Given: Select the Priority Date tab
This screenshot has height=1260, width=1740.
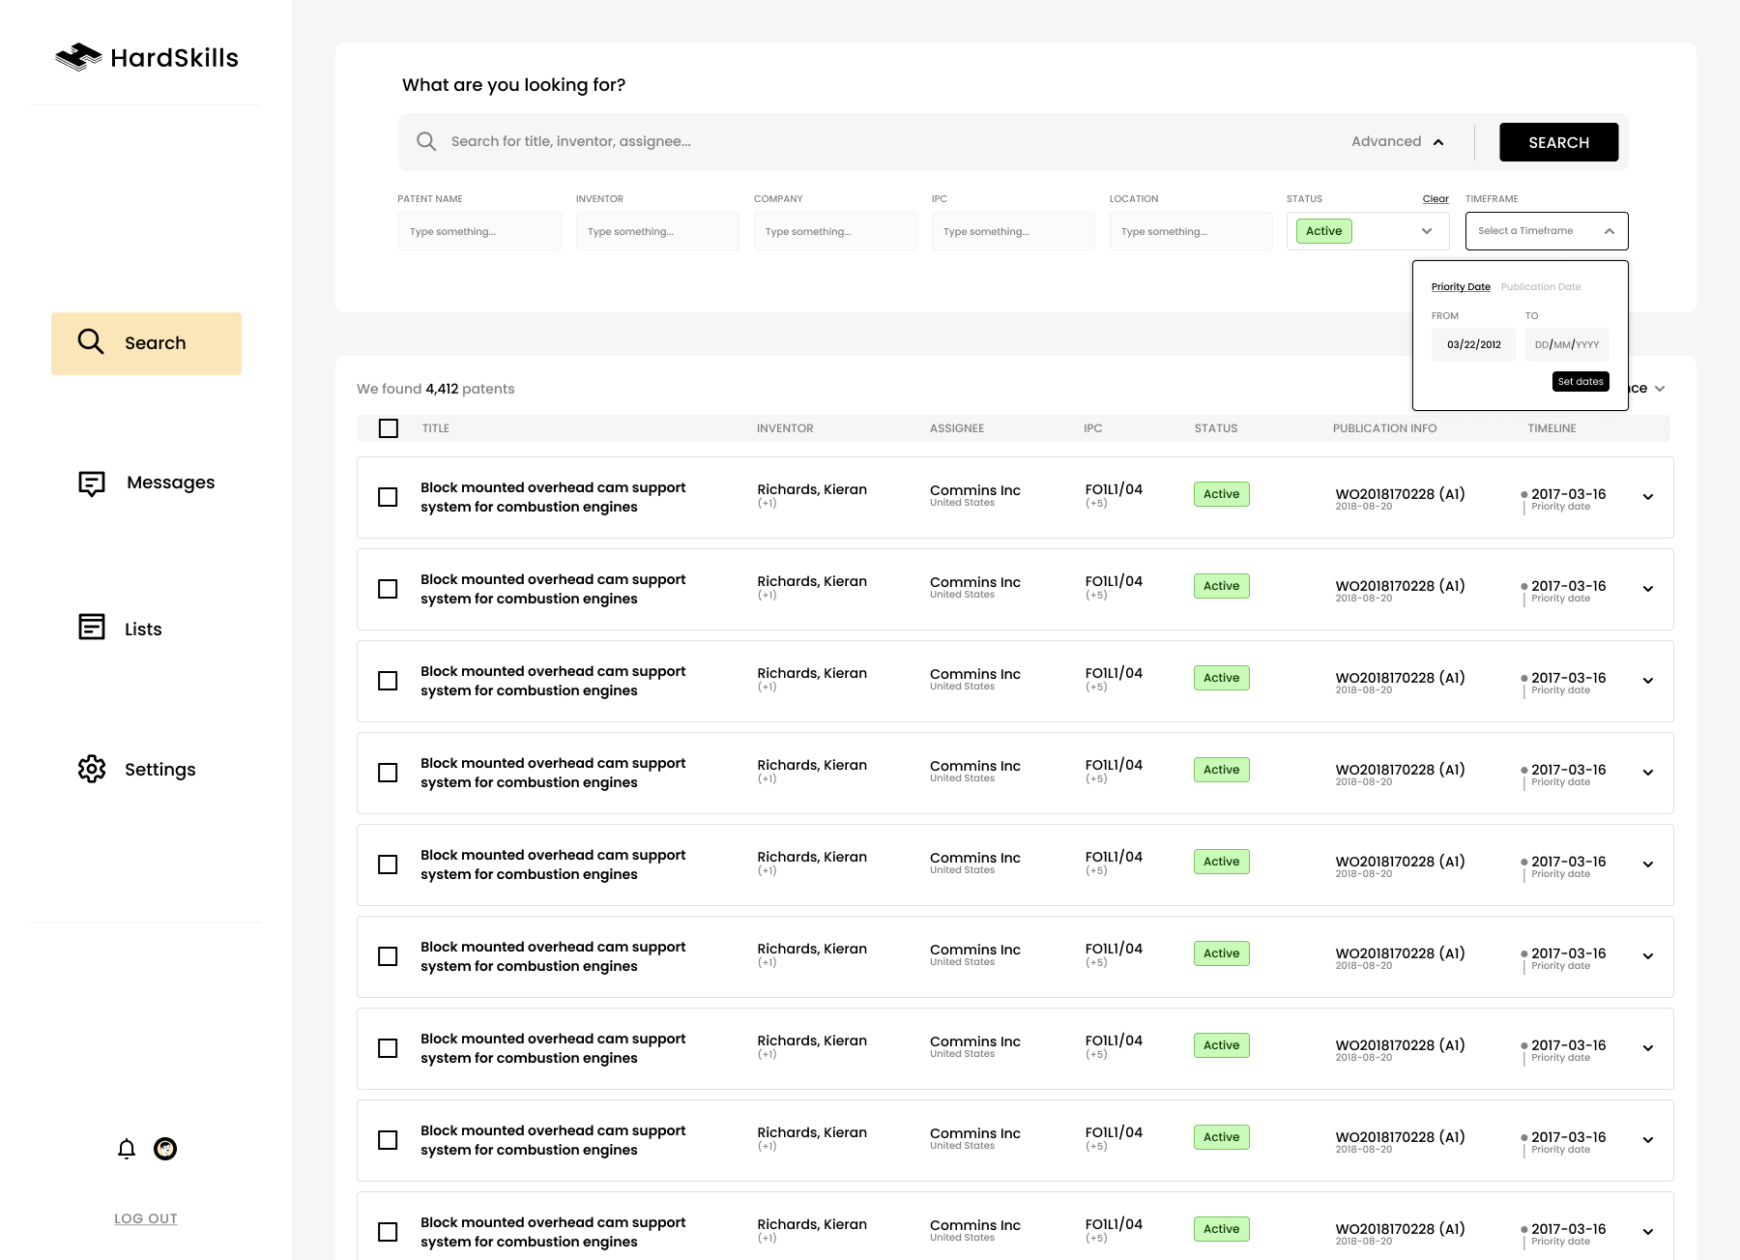Looking at the screenshot, I should tap(1461, 287).
